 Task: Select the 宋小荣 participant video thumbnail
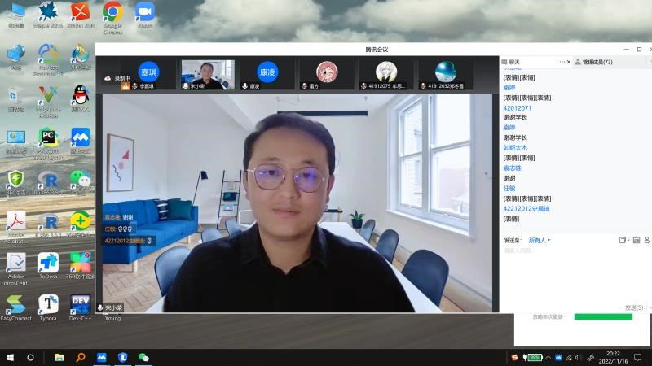[x=207, y=74]
